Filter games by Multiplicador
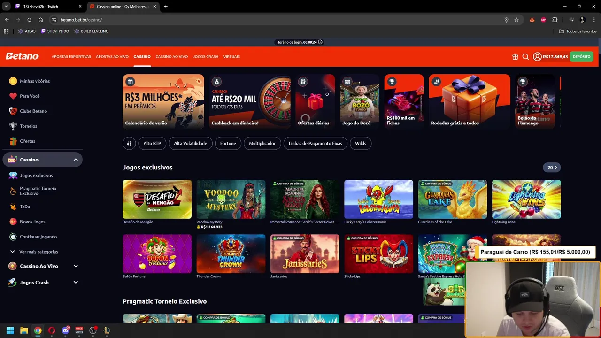Screen dimensions: 601x338 [262, 143]
